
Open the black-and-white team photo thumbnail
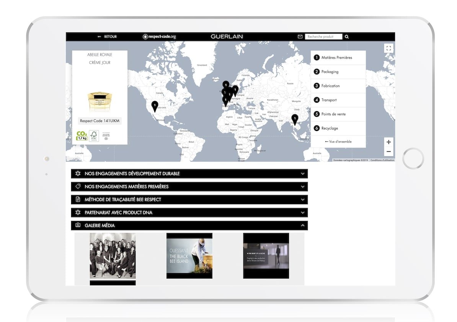pos(113,256)
